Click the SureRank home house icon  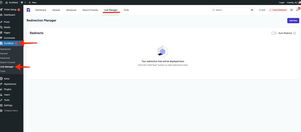click(x=6, y=2)
